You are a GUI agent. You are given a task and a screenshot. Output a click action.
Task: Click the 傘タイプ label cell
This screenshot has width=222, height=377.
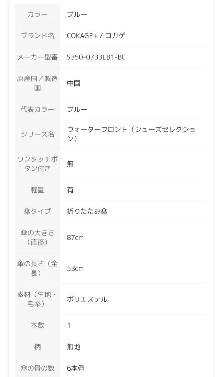coord(37,211)
